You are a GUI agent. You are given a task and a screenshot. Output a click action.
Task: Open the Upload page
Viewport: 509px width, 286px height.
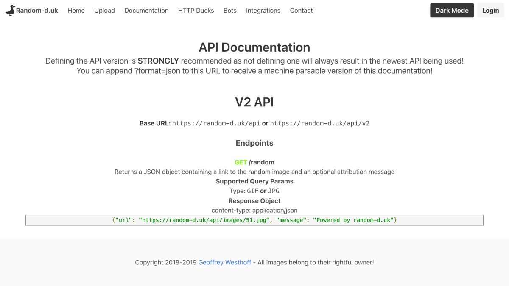coord(104,11)
